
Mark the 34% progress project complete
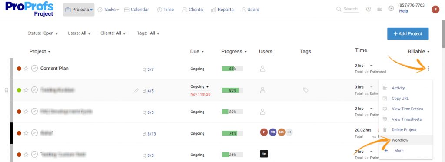(x=34, y=155)
